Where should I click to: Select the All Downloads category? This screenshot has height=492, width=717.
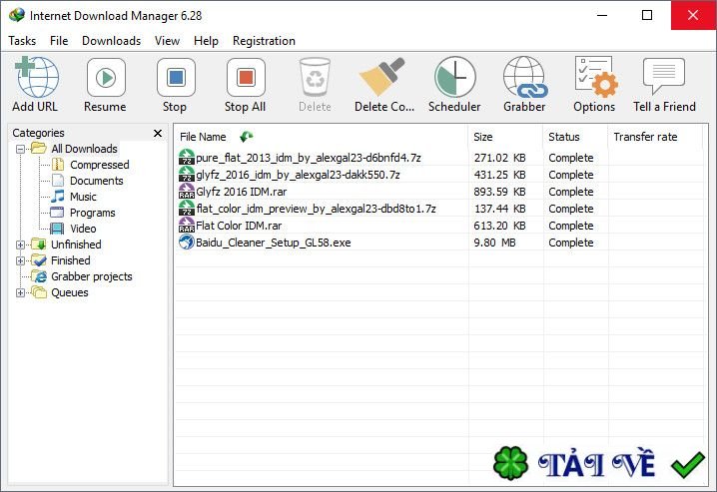tap(84, 149)
